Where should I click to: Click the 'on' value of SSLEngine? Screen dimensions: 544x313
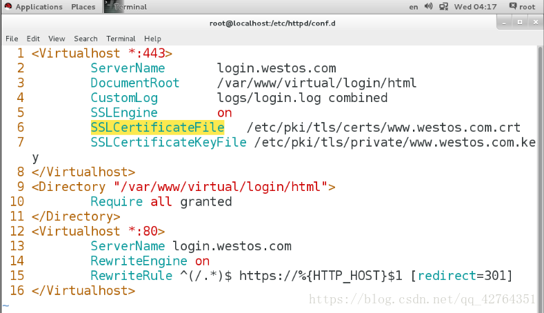pyautogui.click(x=225, y=113)
